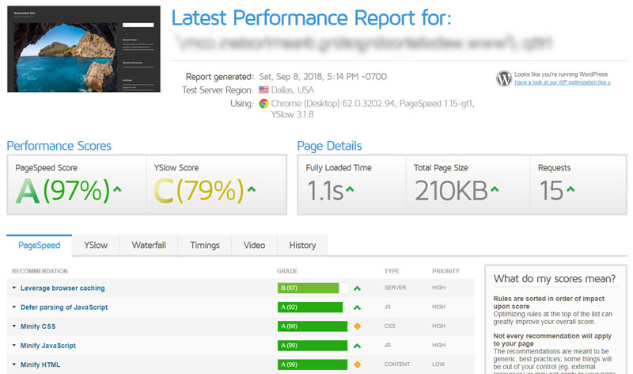
Task: Click arrow next to 15 requests
Action: (x=570, y=189)
